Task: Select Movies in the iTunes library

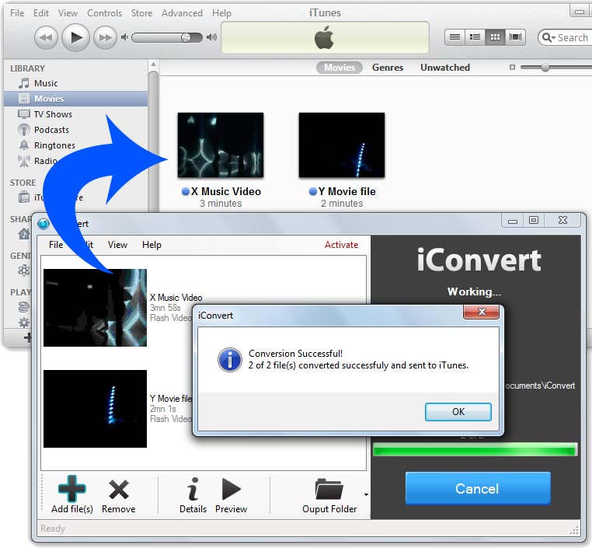Action: pyautogui.click(x=75, y=99)
